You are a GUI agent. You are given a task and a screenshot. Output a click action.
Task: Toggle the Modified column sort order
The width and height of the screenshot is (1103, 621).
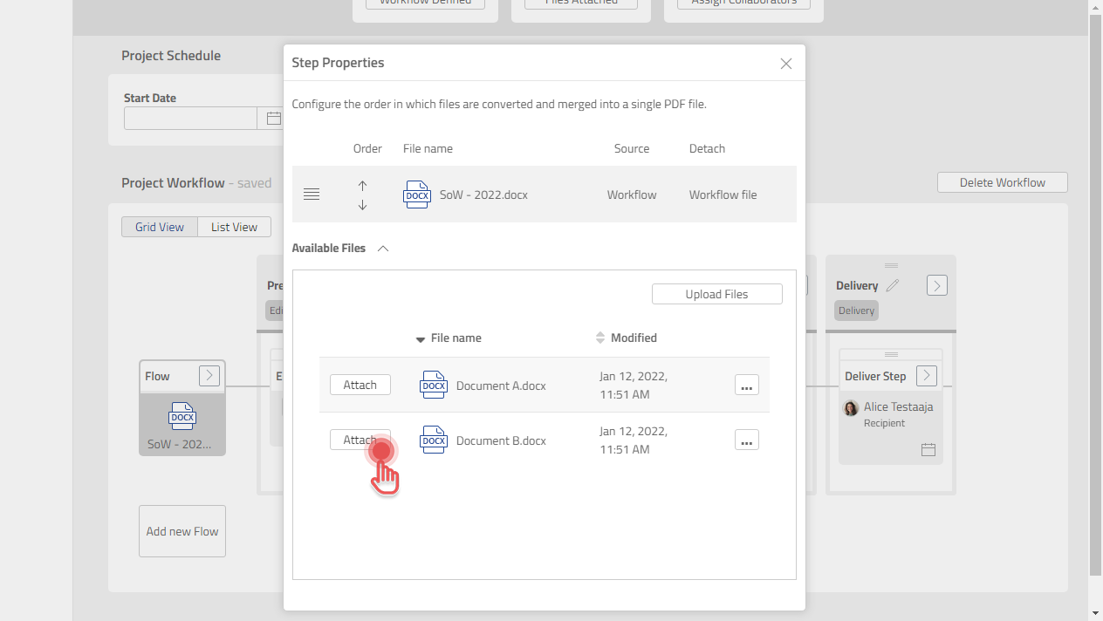599,338
